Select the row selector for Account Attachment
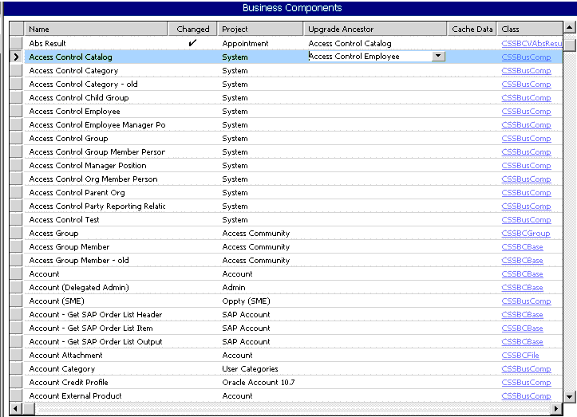 [x=16, y=356]
